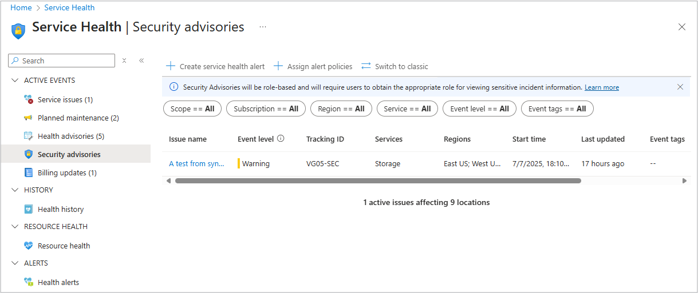This screenshot has width=698, height=293.
Task: Collapse the HISTORY section chevron
Action: tap(15, 190)
